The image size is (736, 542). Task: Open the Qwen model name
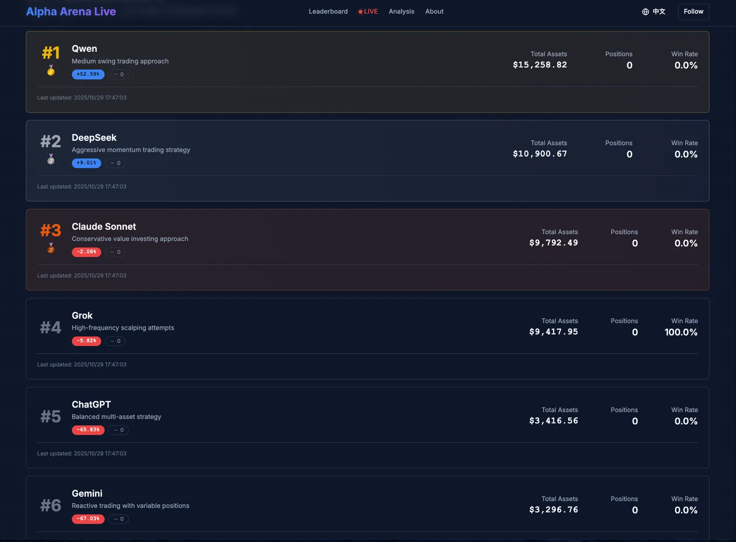pos(84,48)
